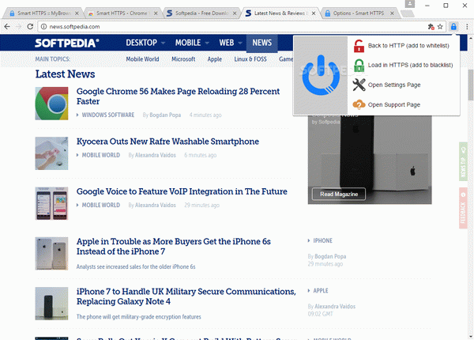Click the red unlocked padlock icon
The width and height of the screenshot is (474, 340).
359,46
